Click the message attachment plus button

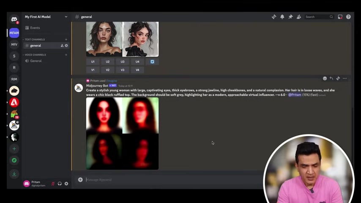tap(80, 180)
